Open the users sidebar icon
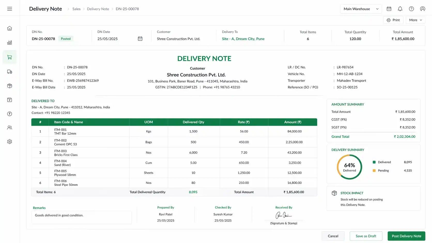Screen dimensions: 432x243 [10, 128]
